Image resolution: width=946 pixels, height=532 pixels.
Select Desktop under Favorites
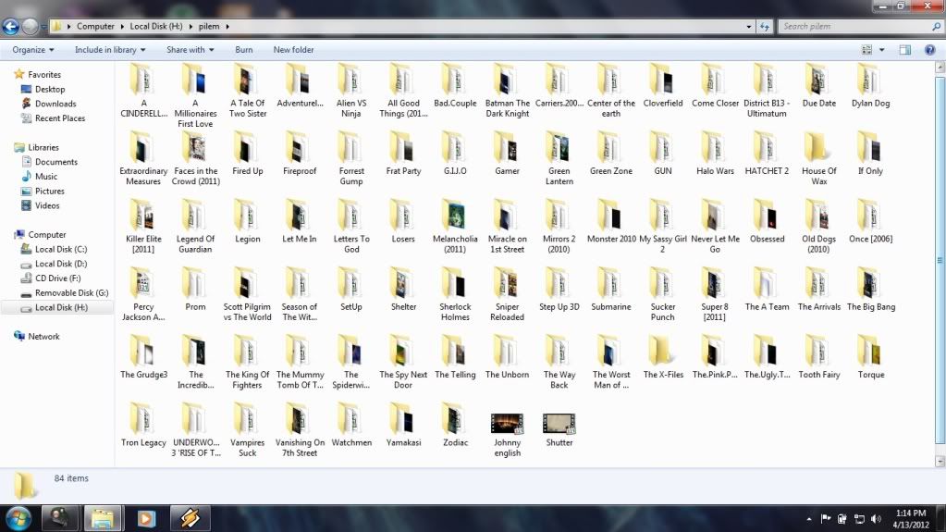(49, 90)
